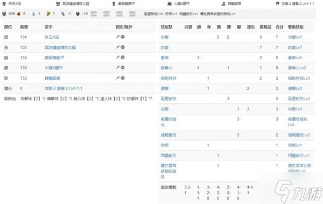Viewport: 323px width, 204px height.
Task: Open the activated skill 看破Lv5 link
Action: 295,58
